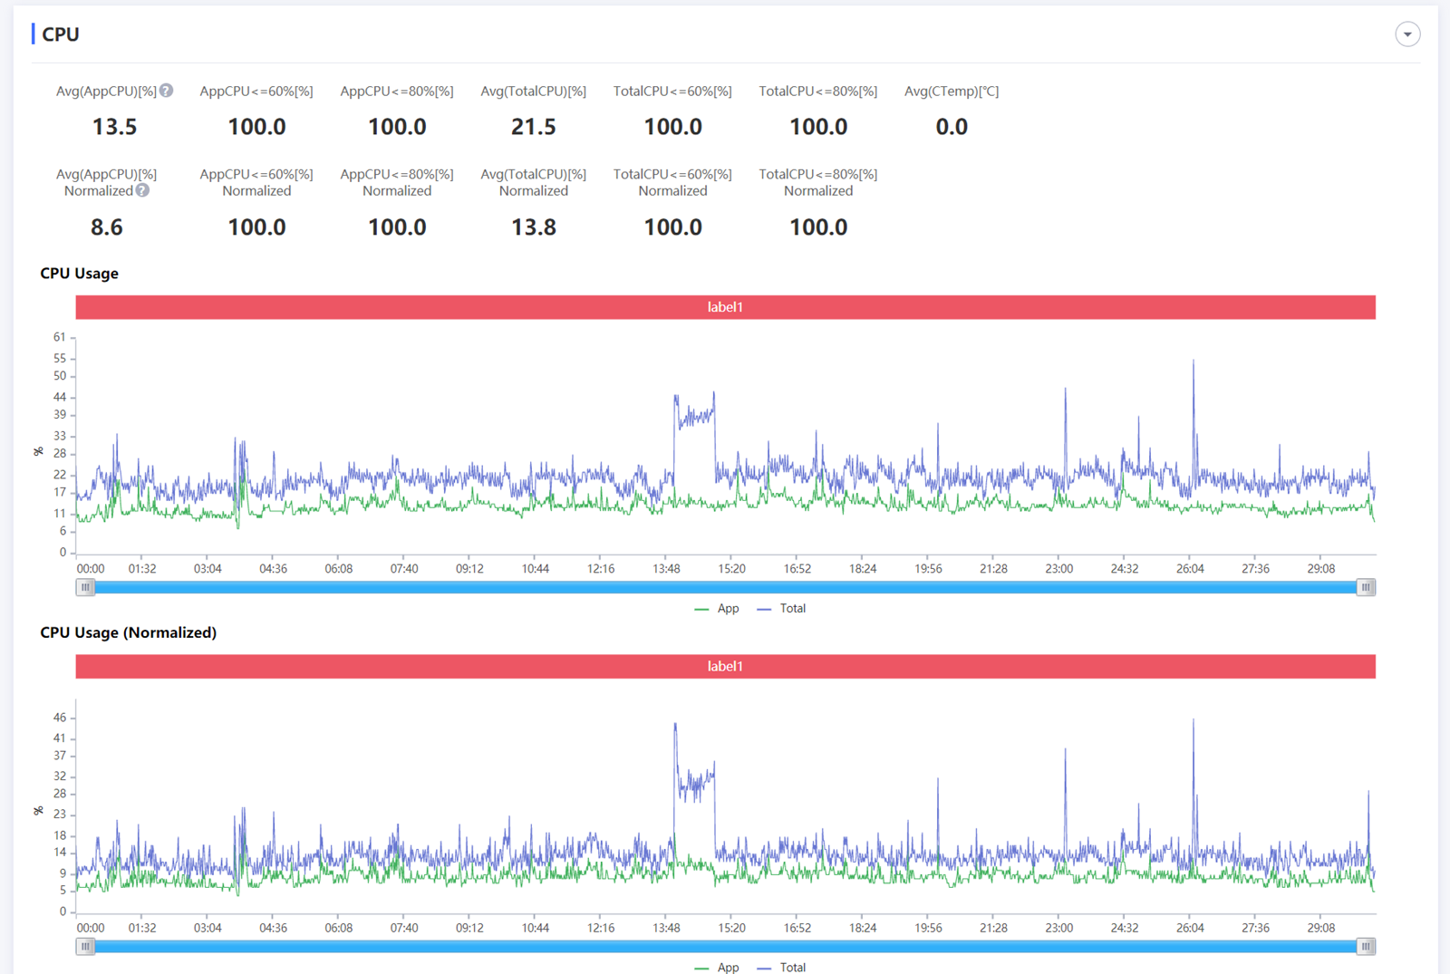Click left zoom handle under Normalized chart
The width and height of the screenshot is (1450, 974).
[x=85, y=946]
